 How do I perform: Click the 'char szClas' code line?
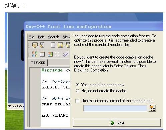[55, 104]
